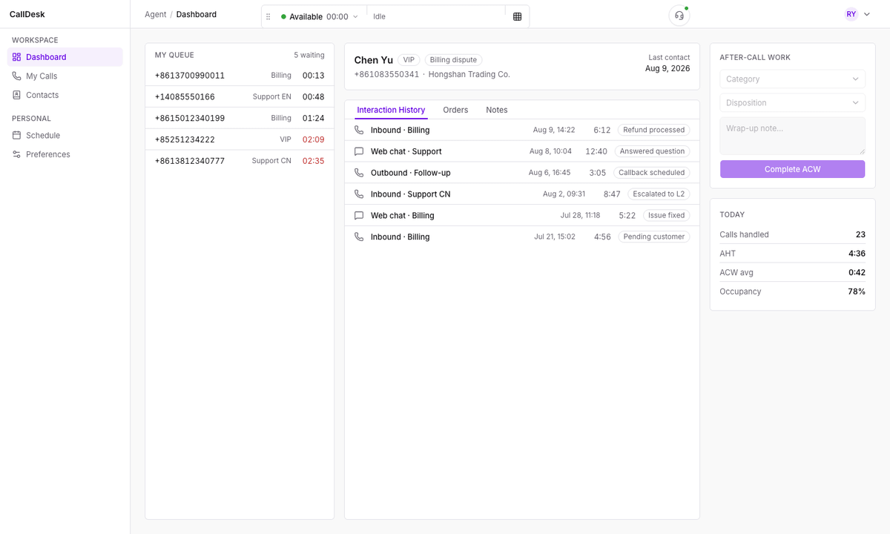
Task: Click ACW avg value 0:42
Action: pos(857,272)
